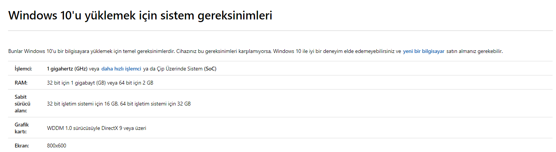Open the 'yeni bir bilgisayar' link
556x152 pixels.
point(424,51)
